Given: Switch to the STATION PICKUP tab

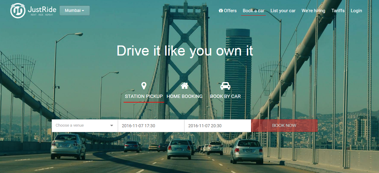Looking at the screenshot, I should click(144, 96).
